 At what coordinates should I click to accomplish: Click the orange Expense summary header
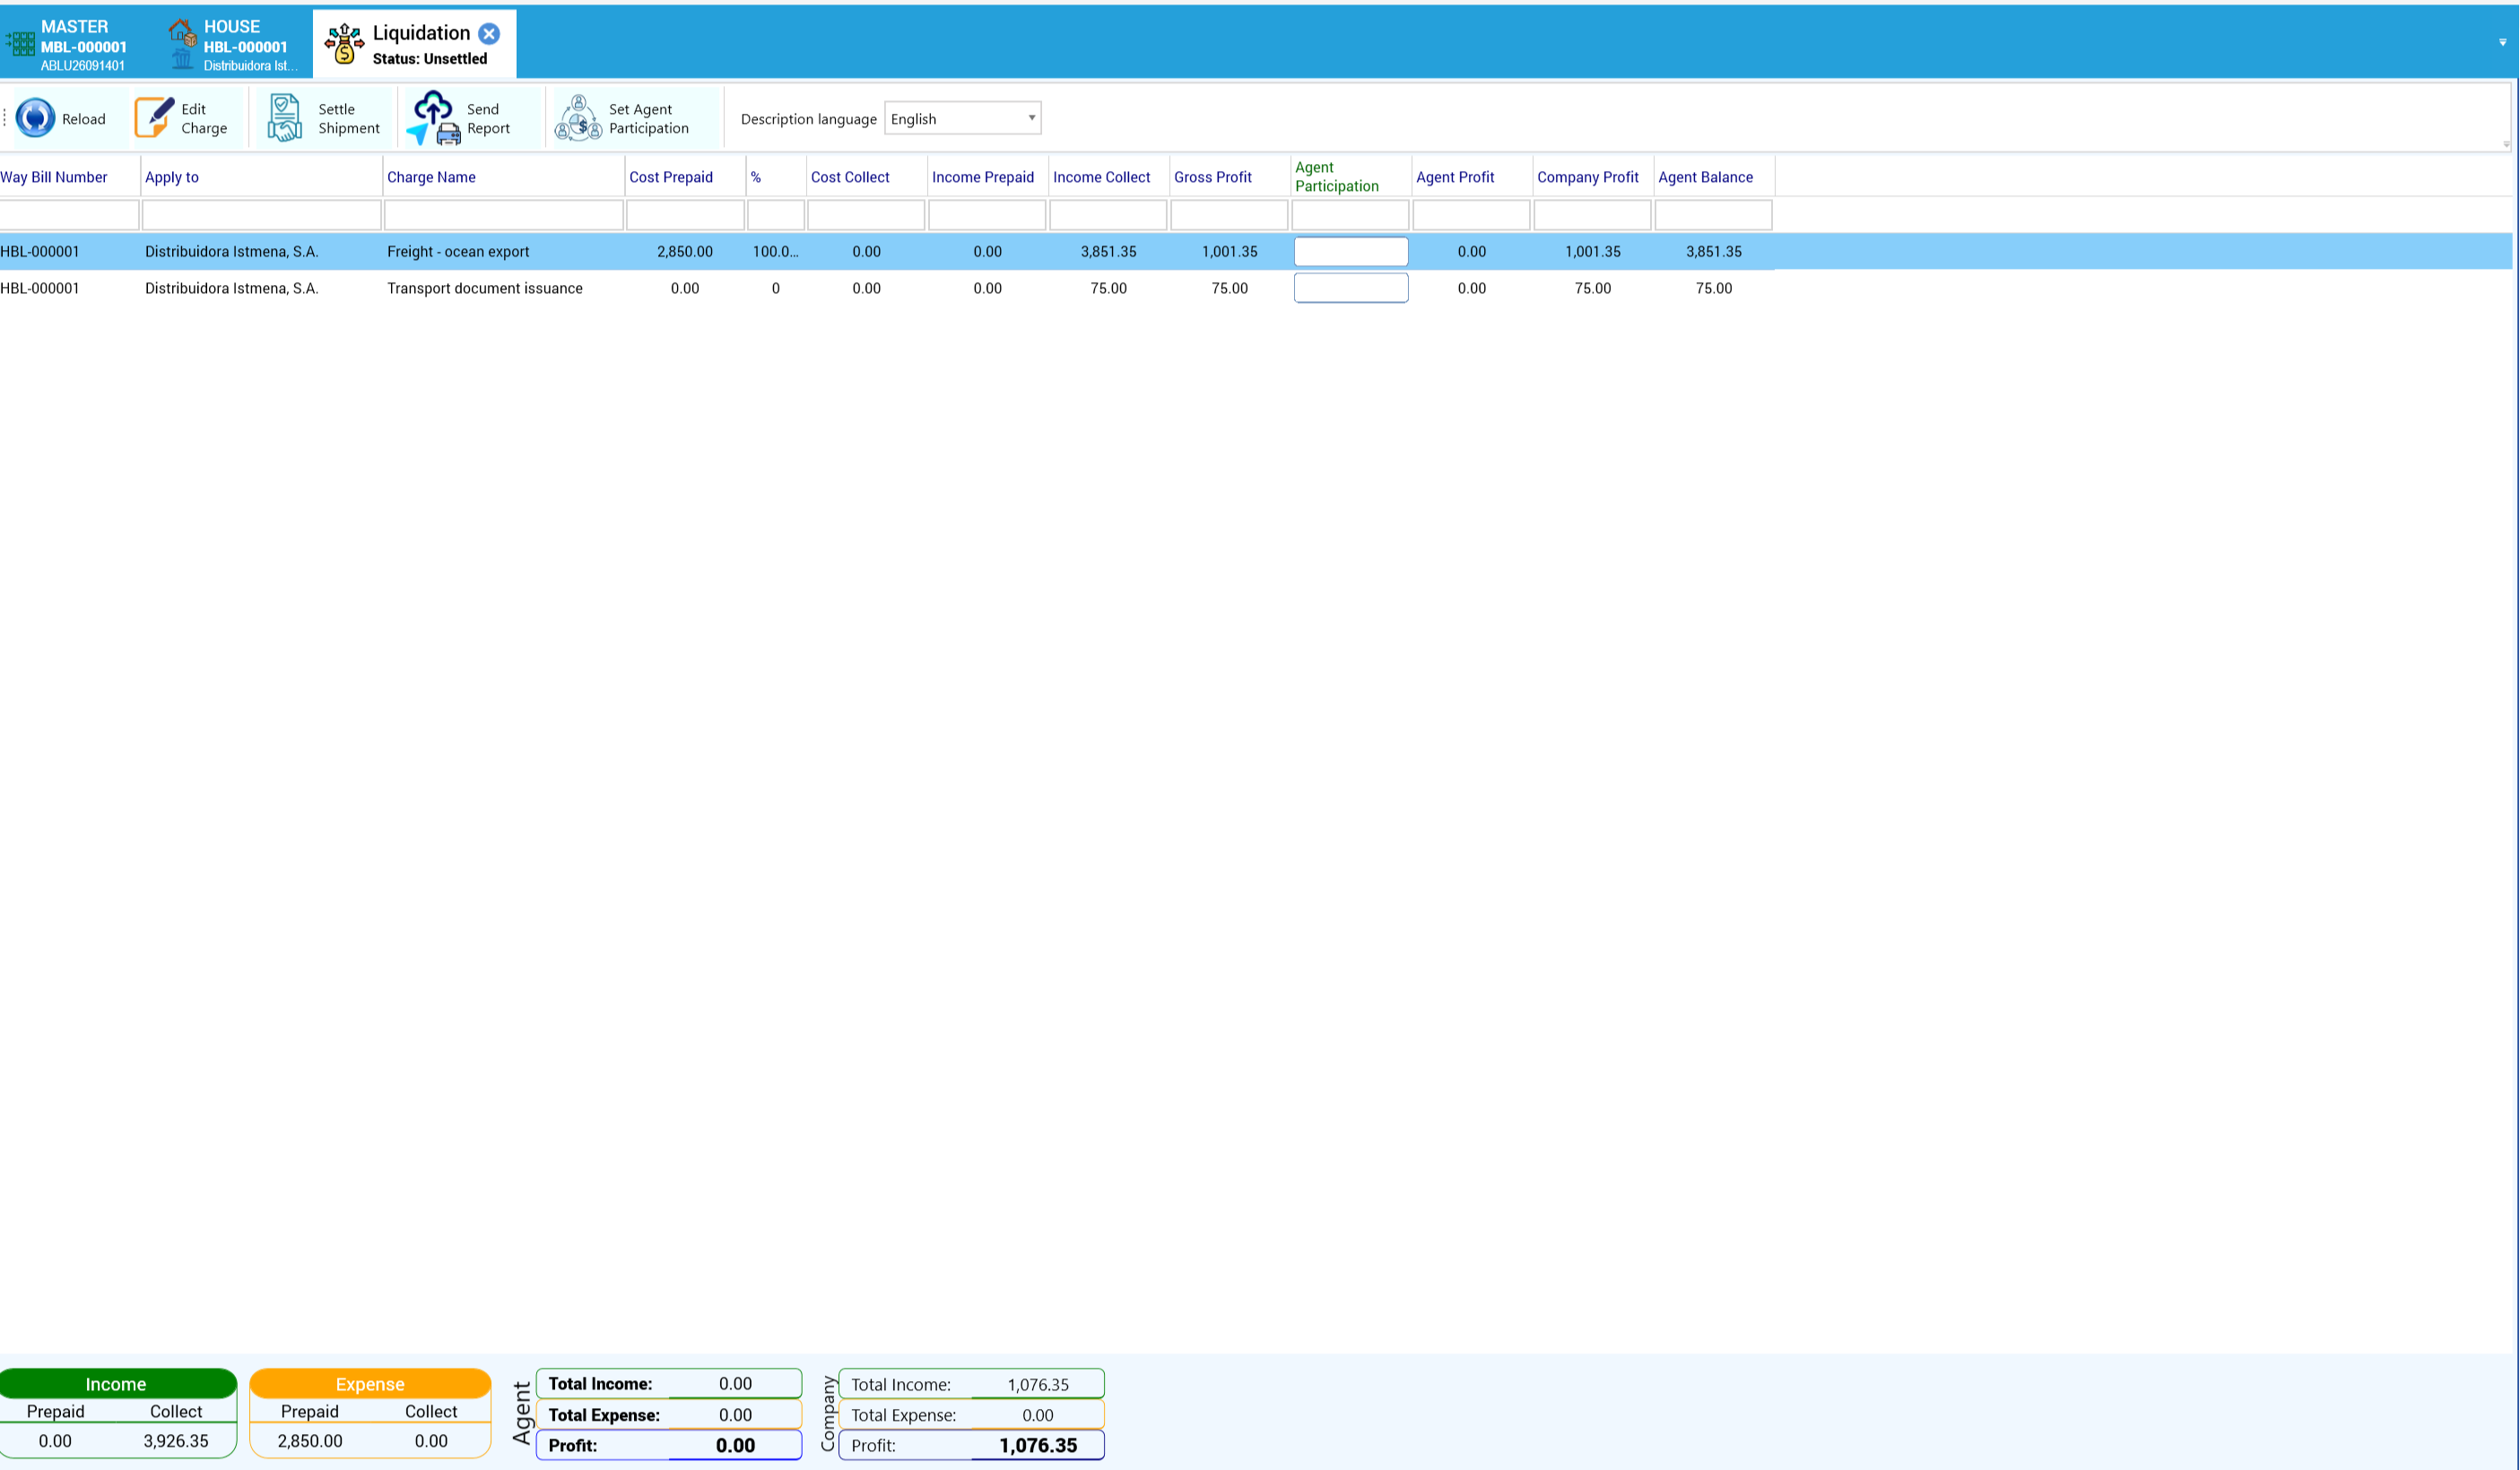coord(370,1384)
